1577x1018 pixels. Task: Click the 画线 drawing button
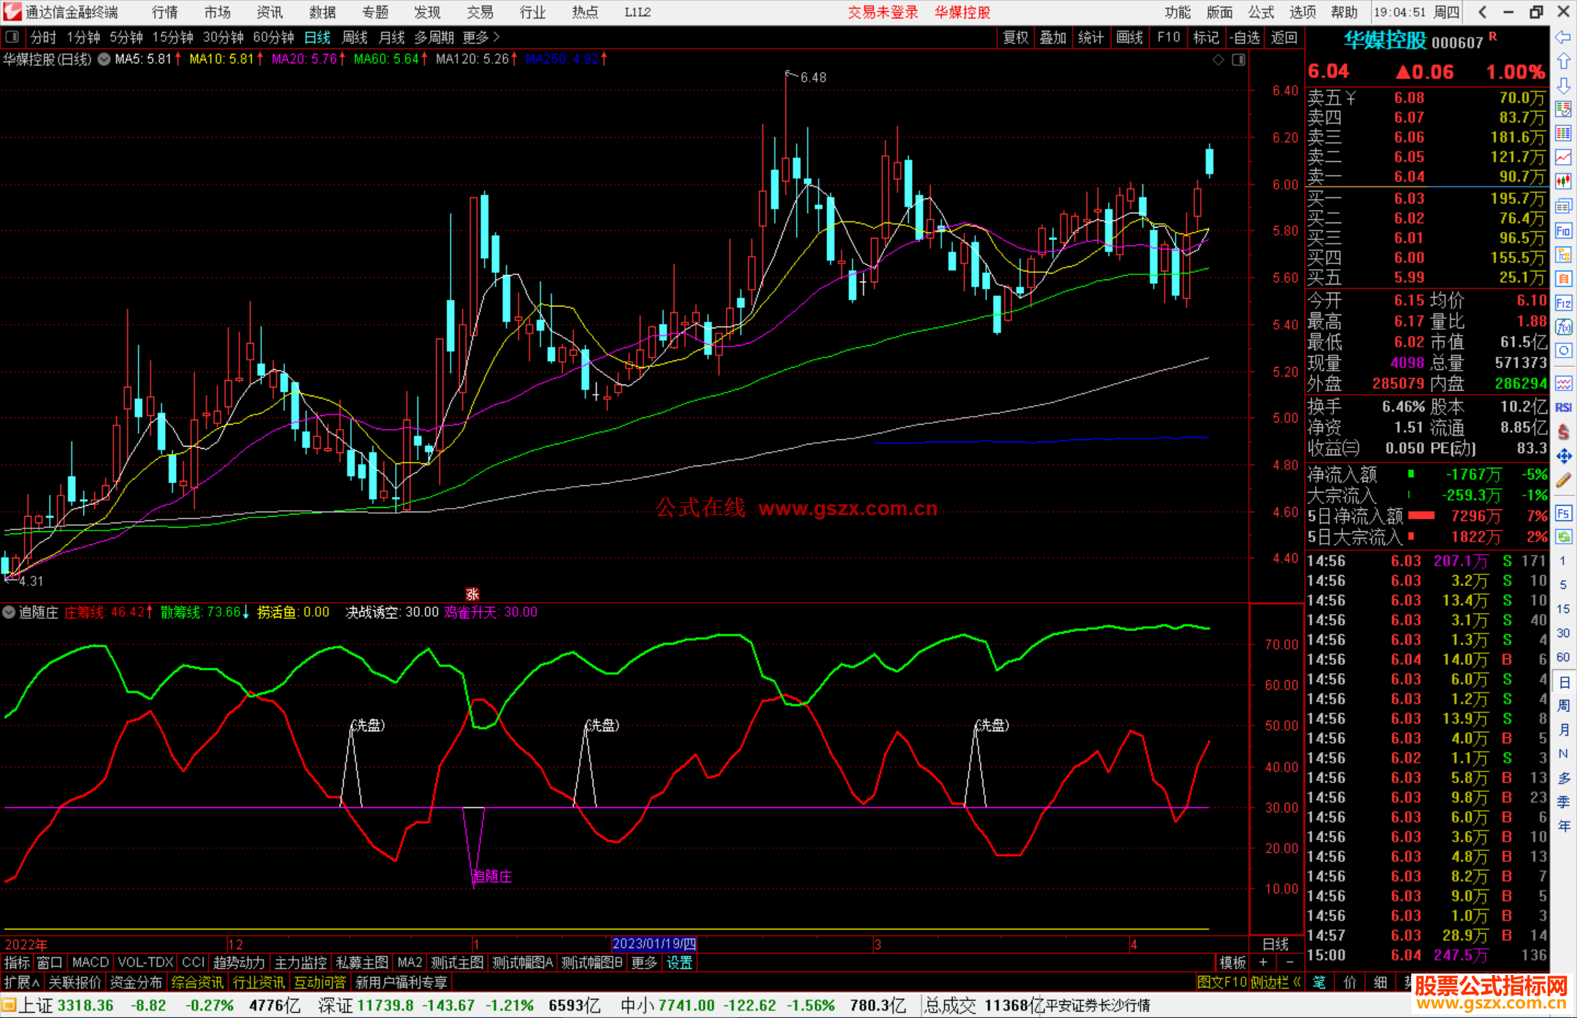pos(1129,37)
